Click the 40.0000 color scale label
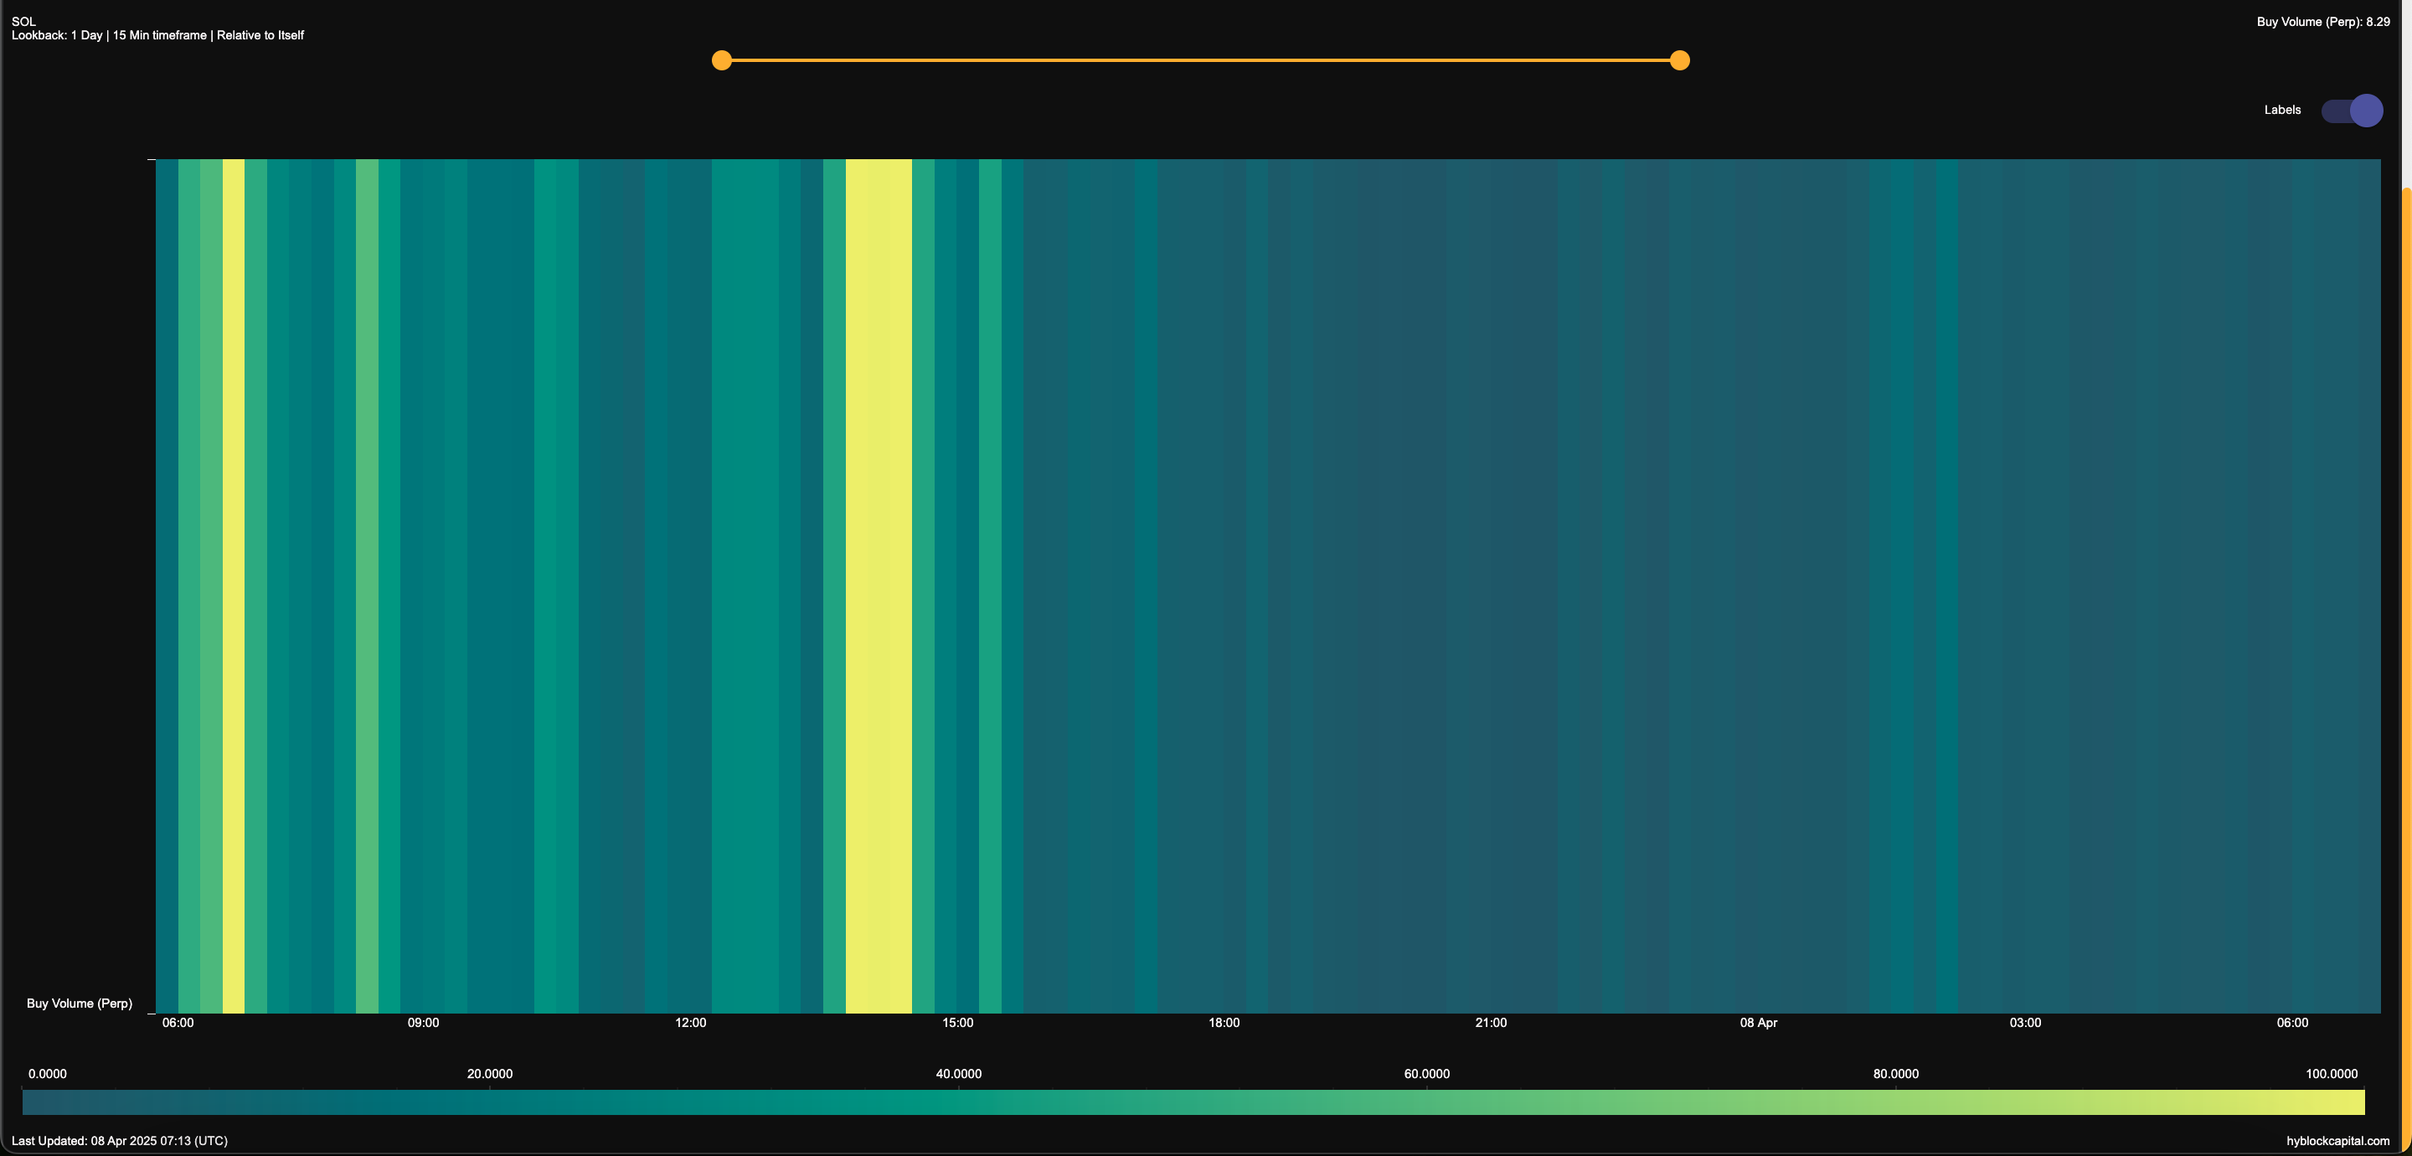Screen dimensions: 2412x1156 (959, 1074)
